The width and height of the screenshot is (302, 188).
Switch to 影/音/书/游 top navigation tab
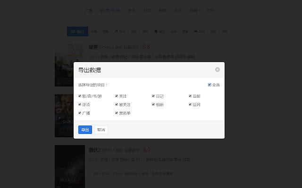click(110, 10)
